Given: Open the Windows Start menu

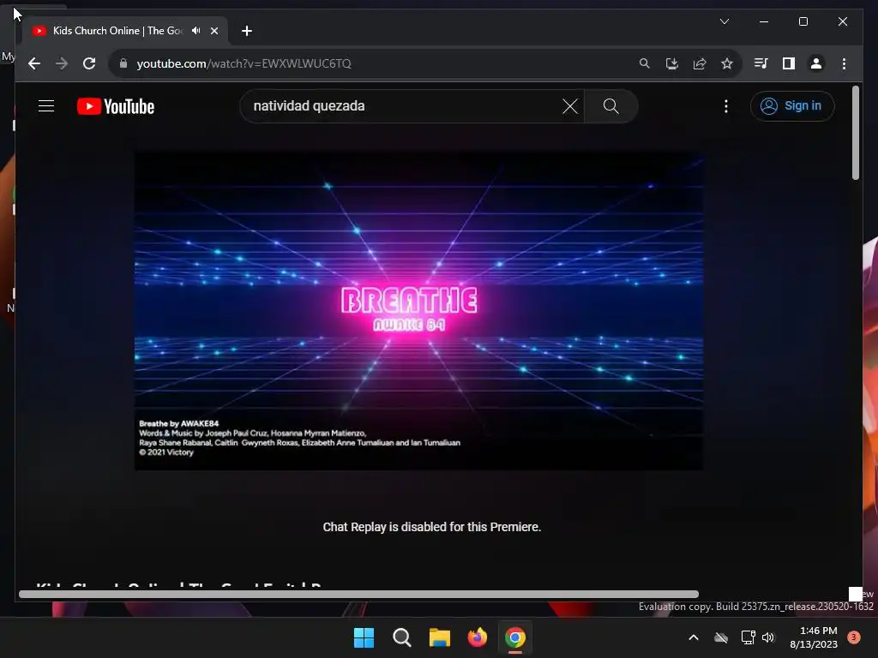Looking at the screenshot, I should [364, 637].
